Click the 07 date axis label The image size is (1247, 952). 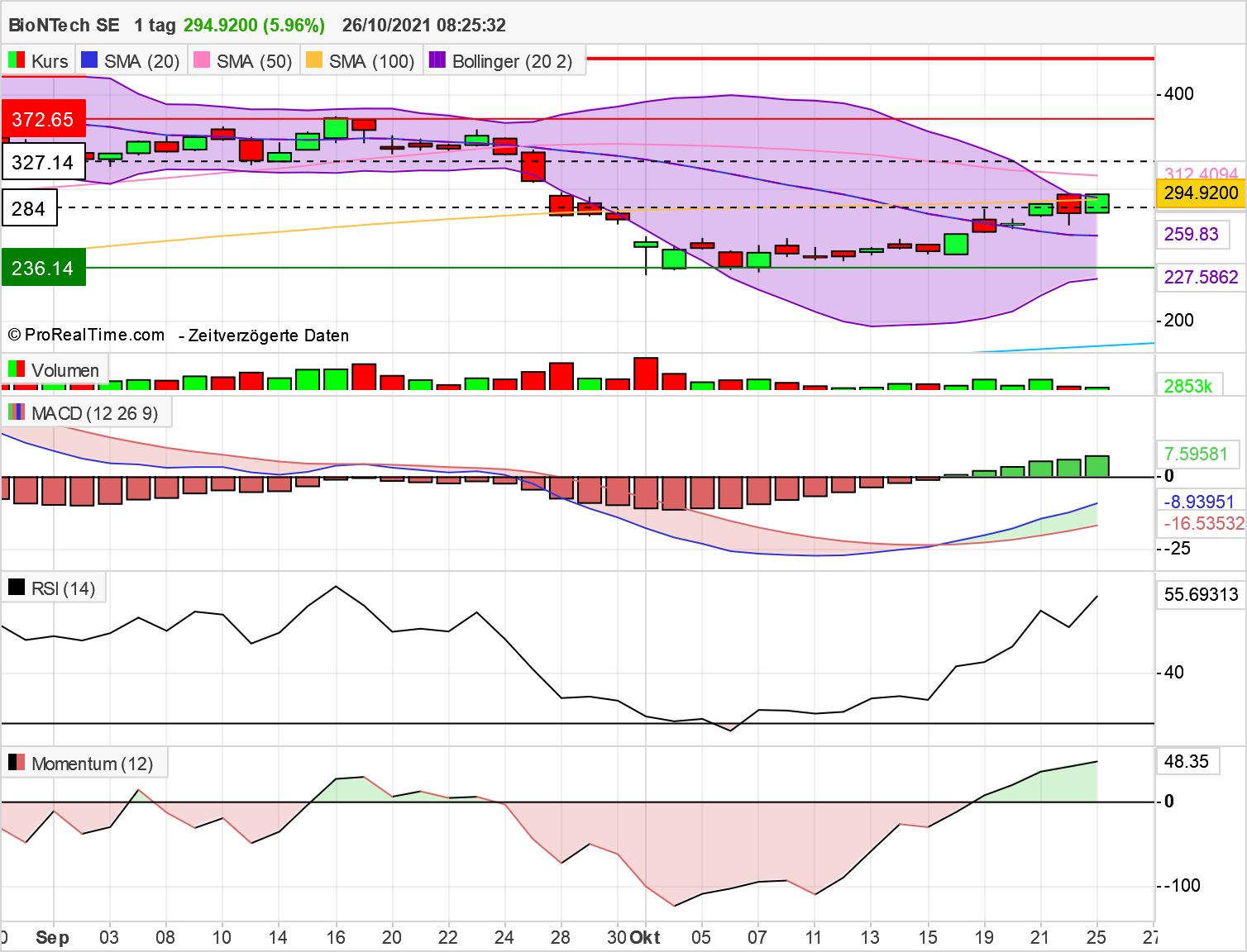point(757,937)
